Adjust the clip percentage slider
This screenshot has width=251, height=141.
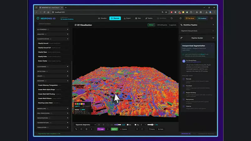[x=151, y=125]
